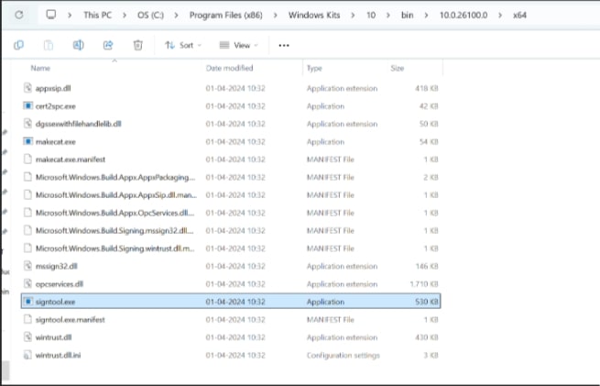Image resolution: width=600 pixels, height=386 pixels.
Task: Click the makecat.exe.manifest file icon
Action: pos(27,159)
